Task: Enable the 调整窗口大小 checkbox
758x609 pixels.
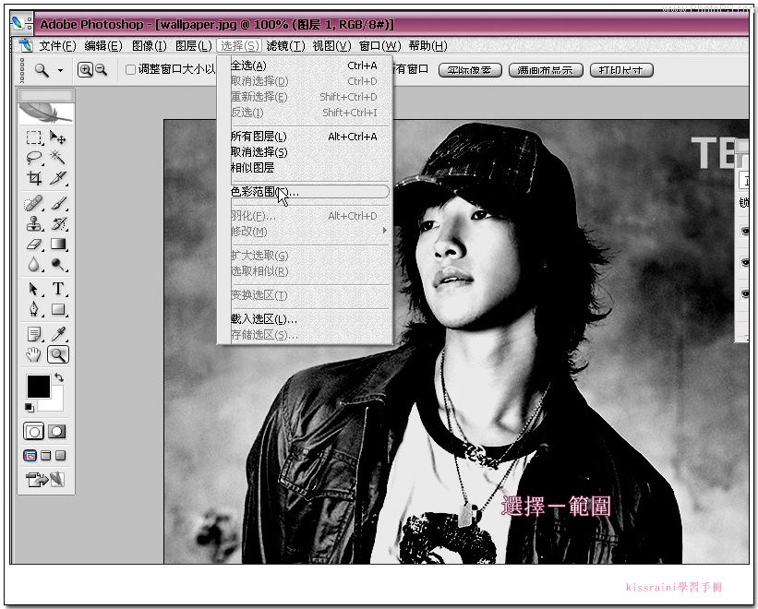Action: coord(130,70)
